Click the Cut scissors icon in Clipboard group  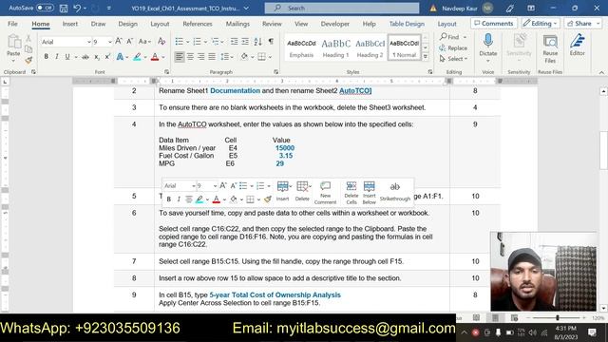(28, 38)
